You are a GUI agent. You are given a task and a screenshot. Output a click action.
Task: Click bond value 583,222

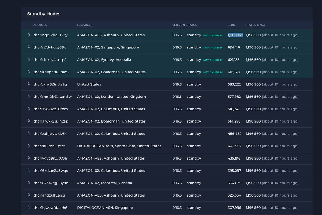234,84
